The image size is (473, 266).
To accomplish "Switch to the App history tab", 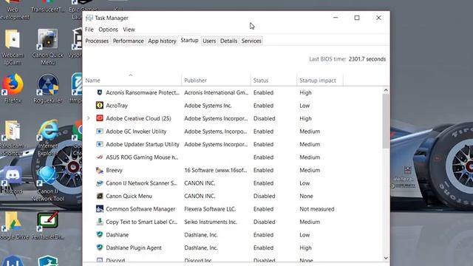I will click(162, 41).
